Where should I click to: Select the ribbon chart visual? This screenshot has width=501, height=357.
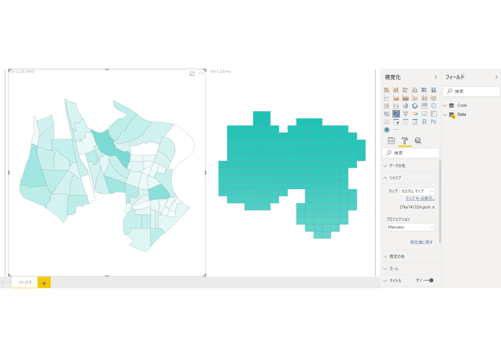(434, 97)
